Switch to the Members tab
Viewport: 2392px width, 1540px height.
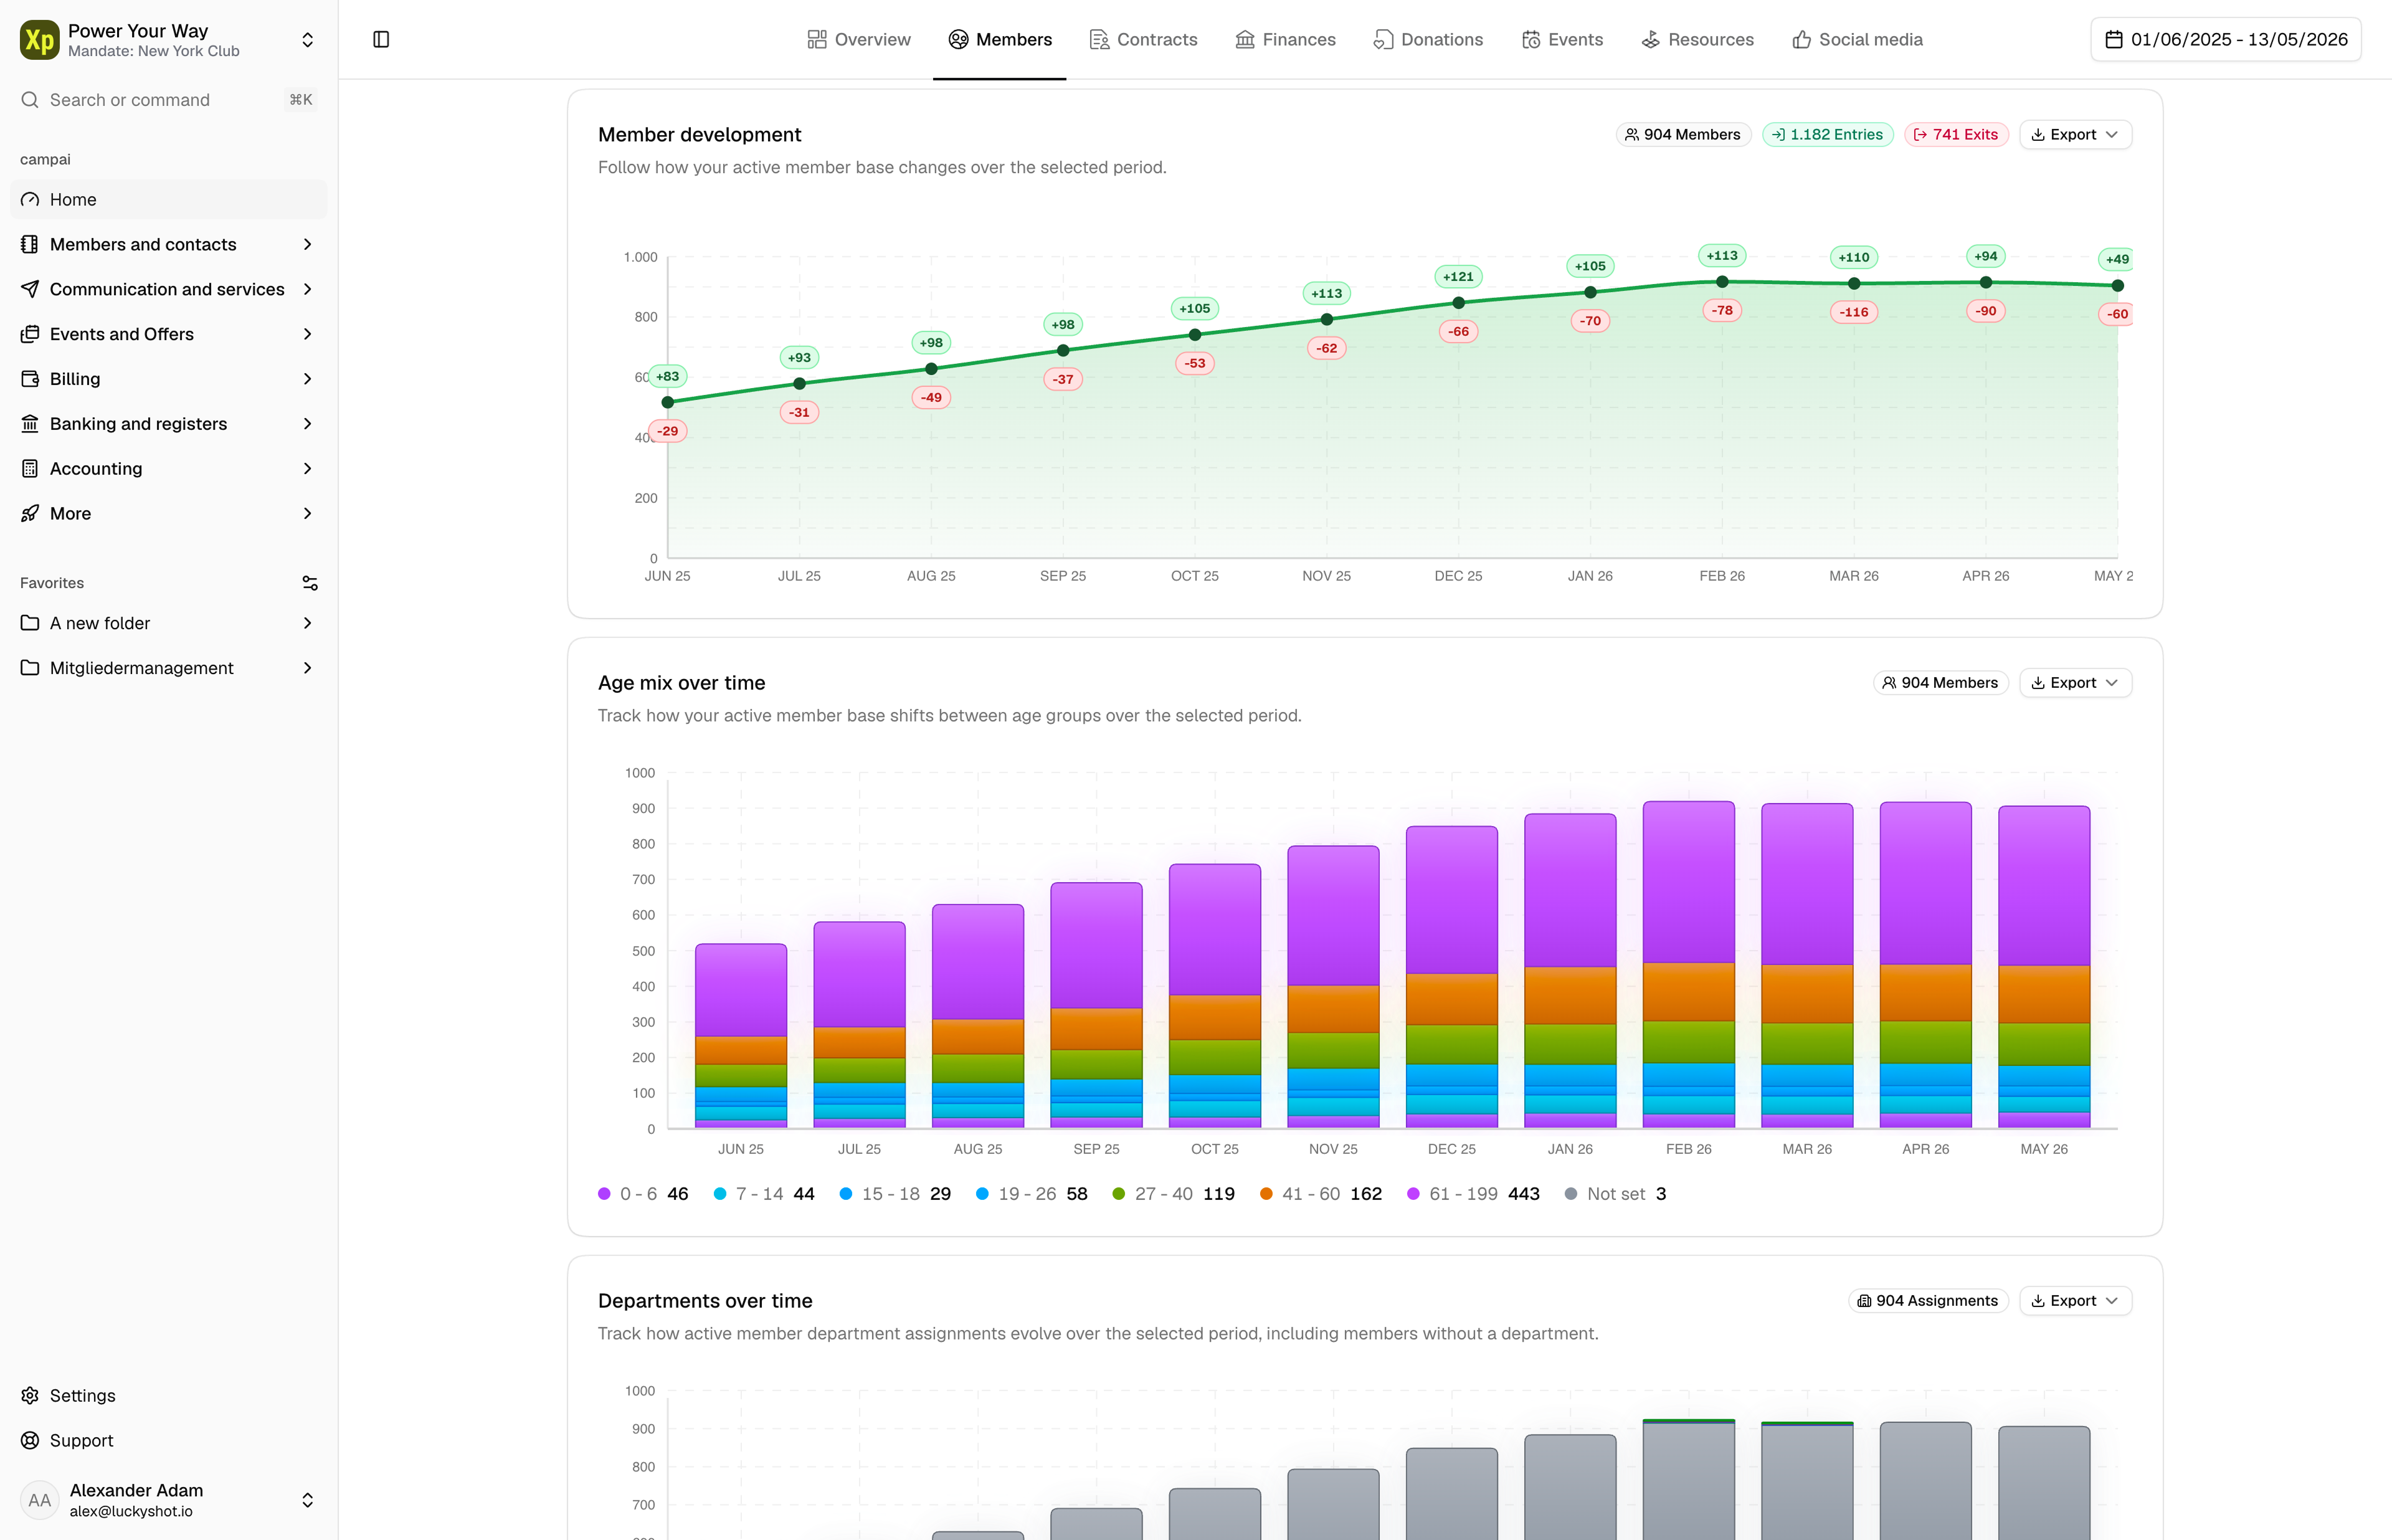point(1000,40)
